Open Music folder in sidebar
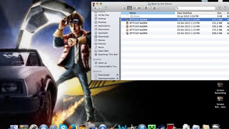Viewport: 229px width, 129px height. [x=101, y=47]
